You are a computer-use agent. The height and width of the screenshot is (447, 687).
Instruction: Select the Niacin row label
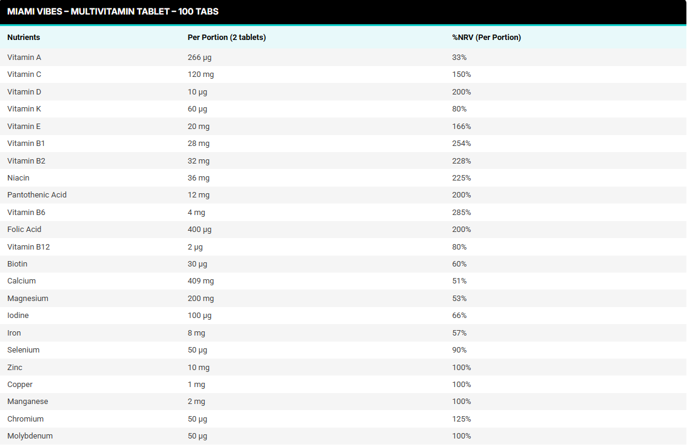click(x=18, y=178)
